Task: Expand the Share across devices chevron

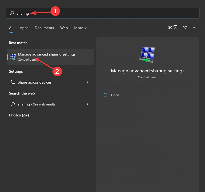Action: click(87, 82)
